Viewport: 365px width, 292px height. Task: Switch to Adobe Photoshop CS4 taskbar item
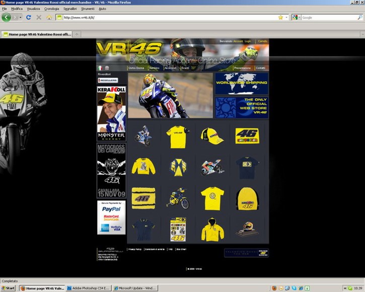point(89,288)
